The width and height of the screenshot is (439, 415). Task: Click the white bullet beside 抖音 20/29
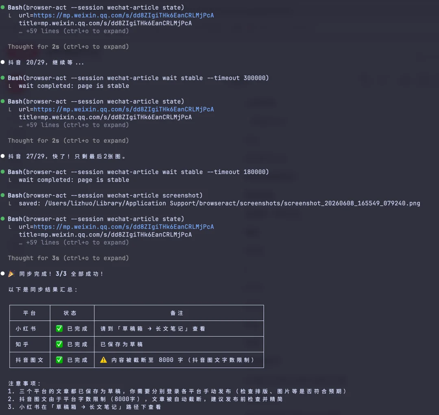click(x=3, y=62)
